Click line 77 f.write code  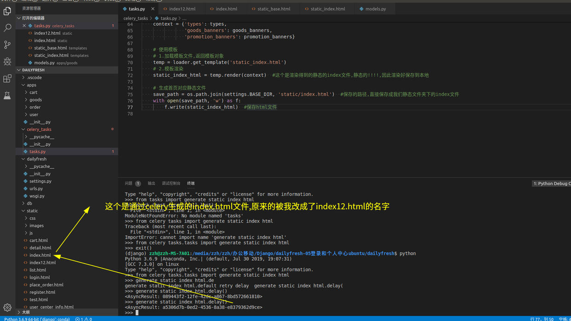(x=201, y=107)
